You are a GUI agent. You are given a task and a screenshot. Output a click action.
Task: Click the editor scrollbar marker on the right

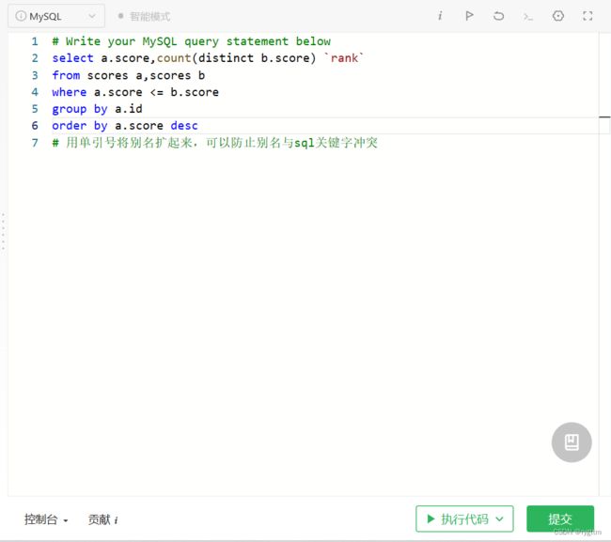coord(604,116)
